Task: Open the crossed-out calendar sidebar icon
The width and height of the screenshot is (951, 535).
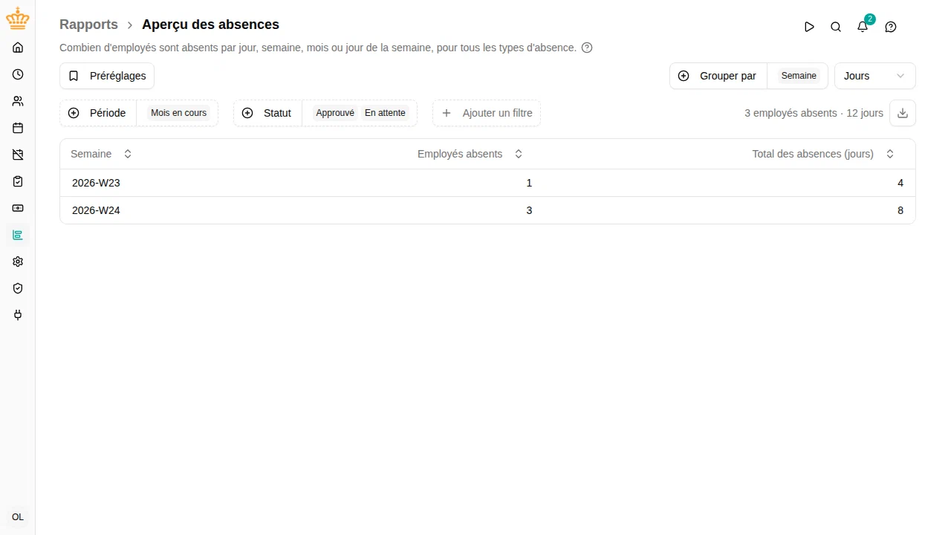Action: point(18,155)
